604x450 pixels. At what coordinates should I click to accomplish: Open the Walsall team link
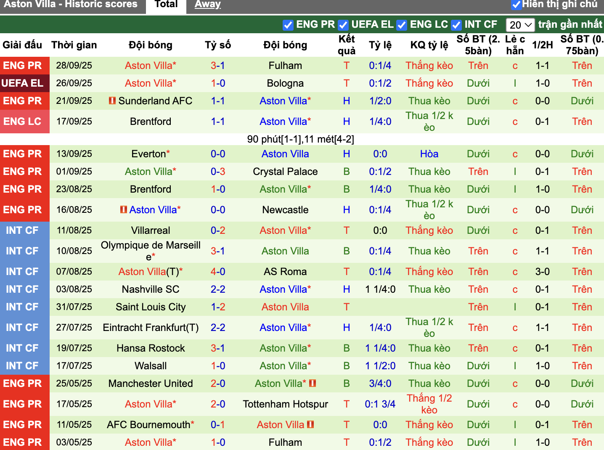click(x=151, y=366)
